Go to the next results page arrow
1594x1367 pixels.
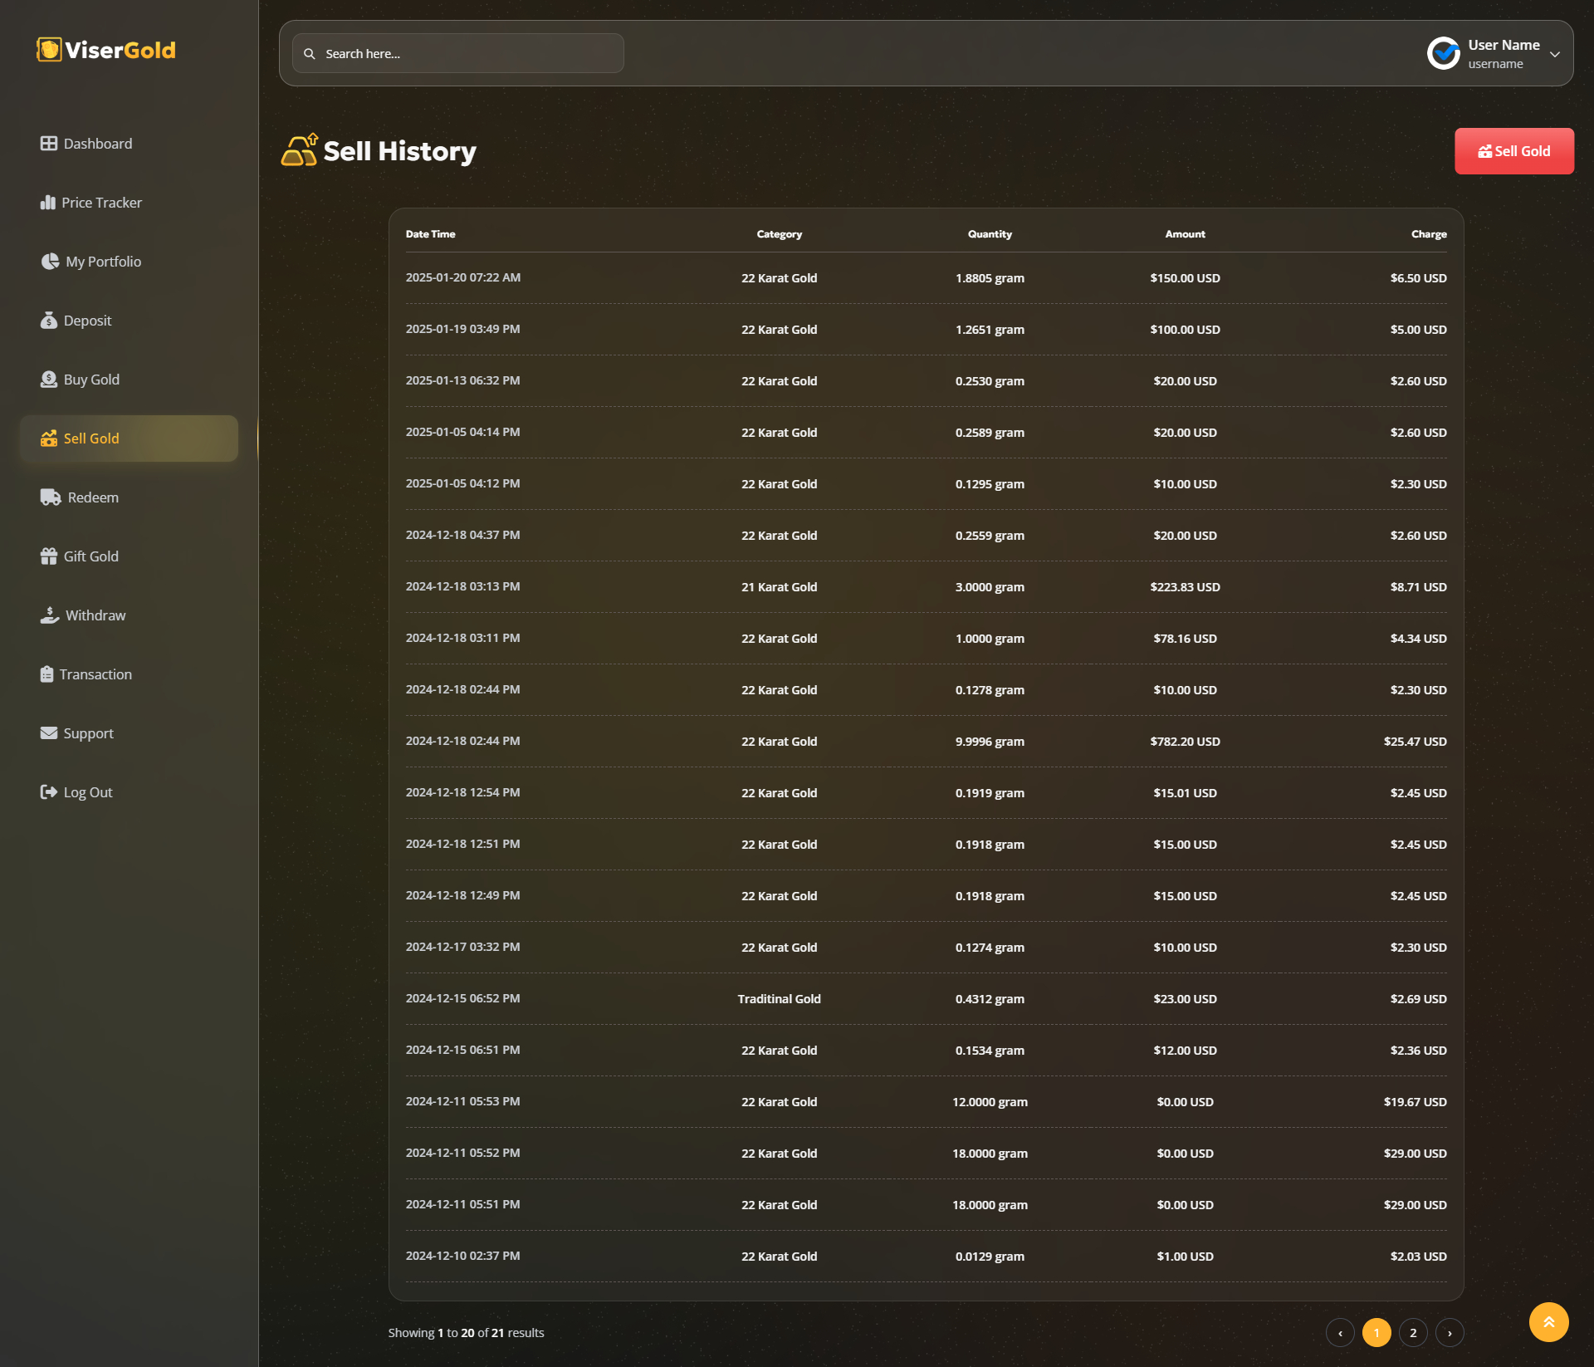click(x=1450, y=1332)
